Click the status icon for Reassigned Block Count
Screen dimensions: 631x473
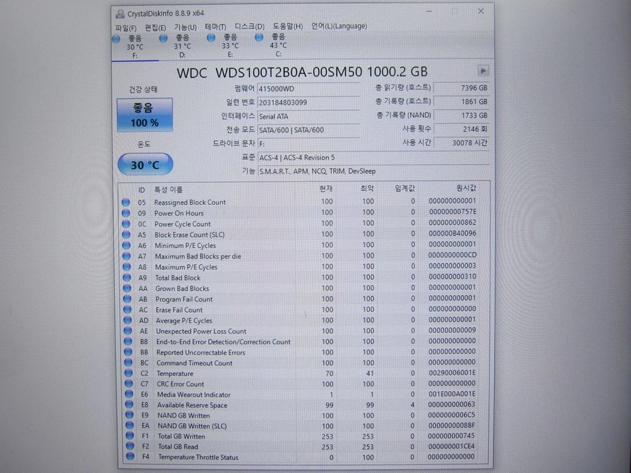(x=126, y=202)
